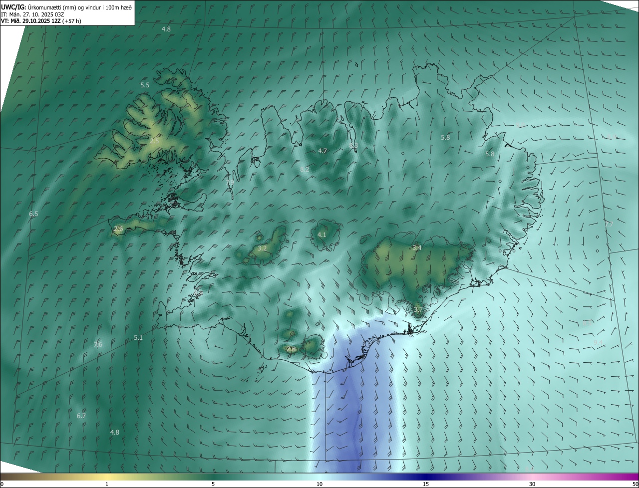The width and height of the screenshot is (639, 488).
Task: Click the 10 tick on the colour scale
Action: (x=319, y=484)
